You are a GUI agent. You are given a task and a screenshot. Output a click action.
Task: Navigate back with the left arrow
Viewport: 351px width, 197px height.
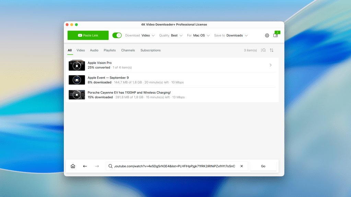[x=85, y=166]
